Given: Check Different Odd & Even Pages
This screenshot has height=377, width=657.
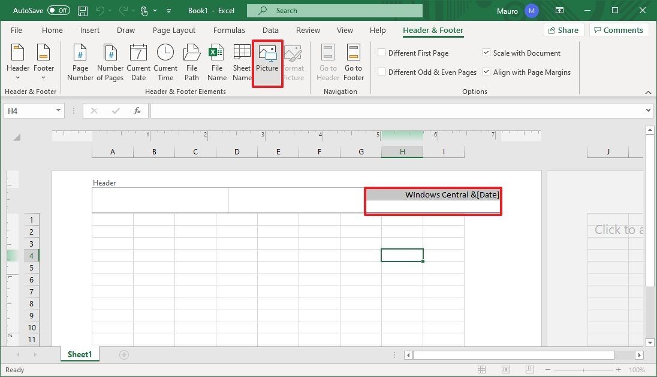Looking at the screenshot, I should (x=382, y=71).
